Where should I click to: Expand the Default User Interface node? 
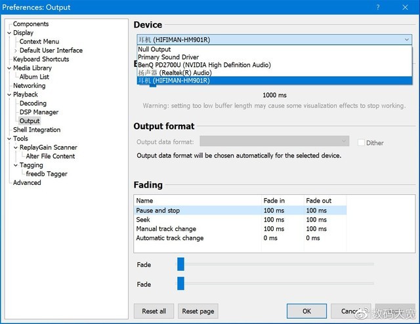pyautogui.click(x=16, y=51)
